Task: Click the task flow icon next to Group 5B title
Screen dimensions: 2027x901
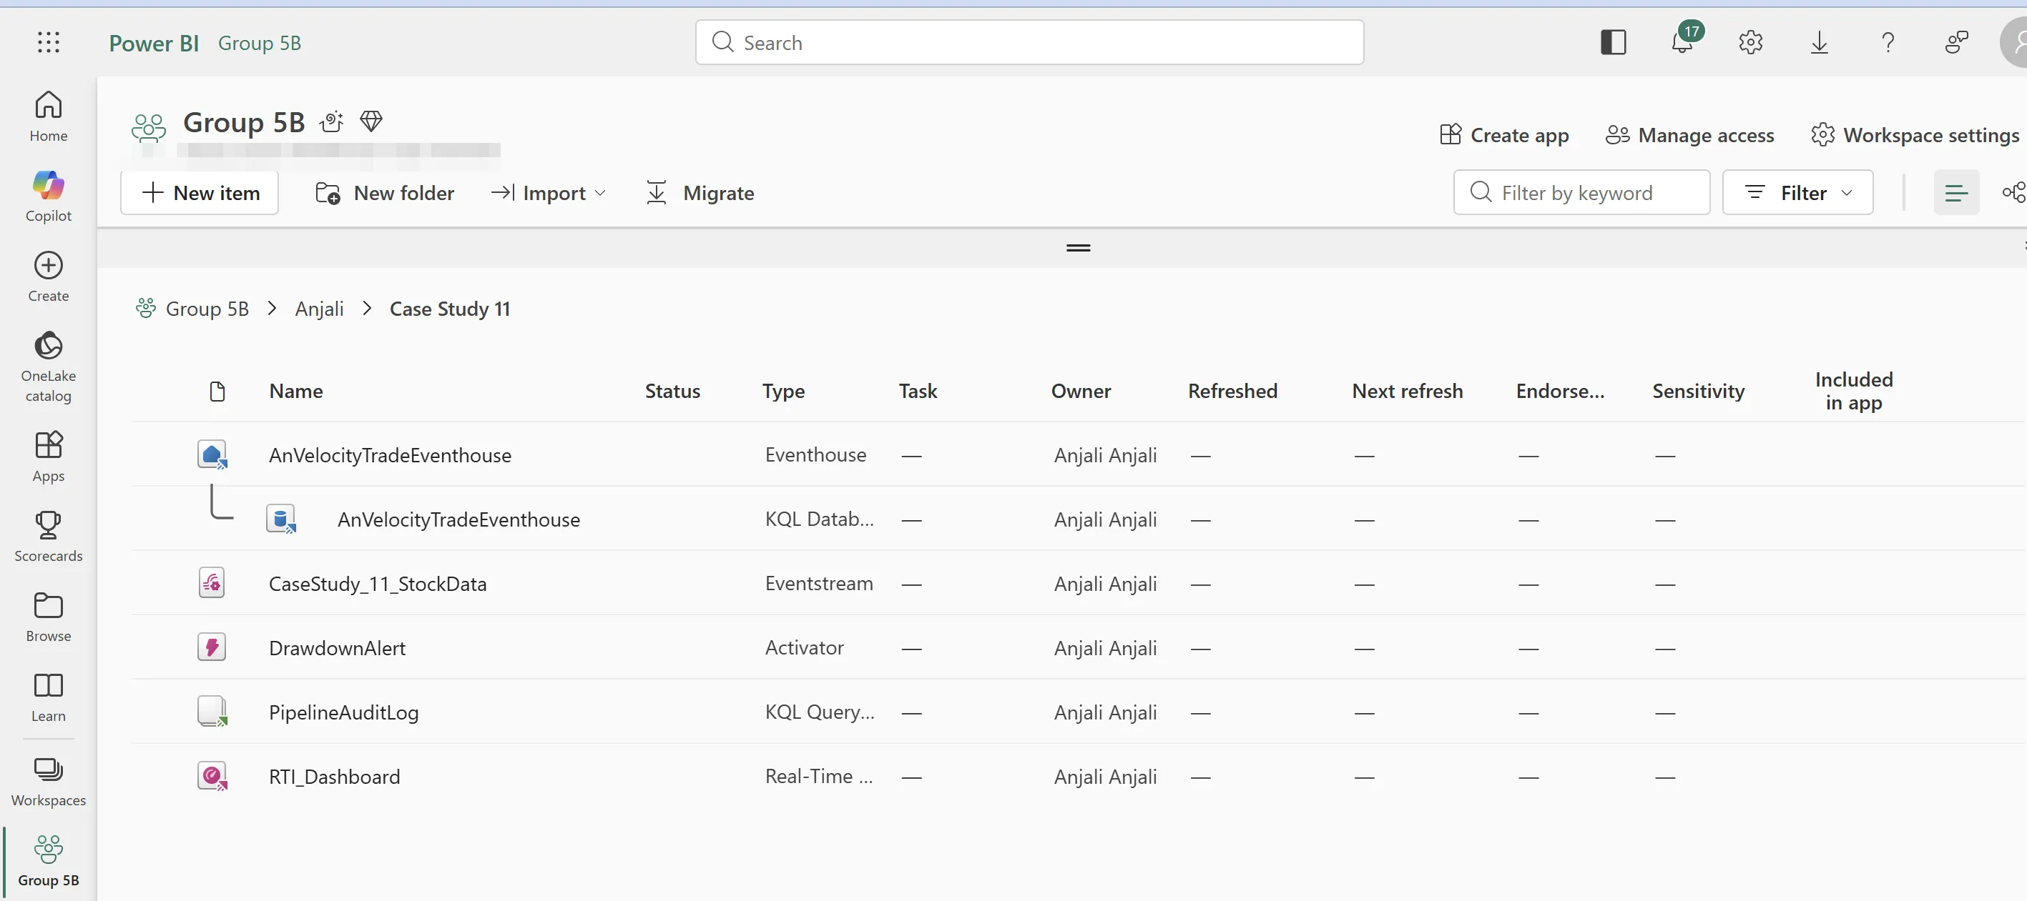Action: tap(331, 122)
